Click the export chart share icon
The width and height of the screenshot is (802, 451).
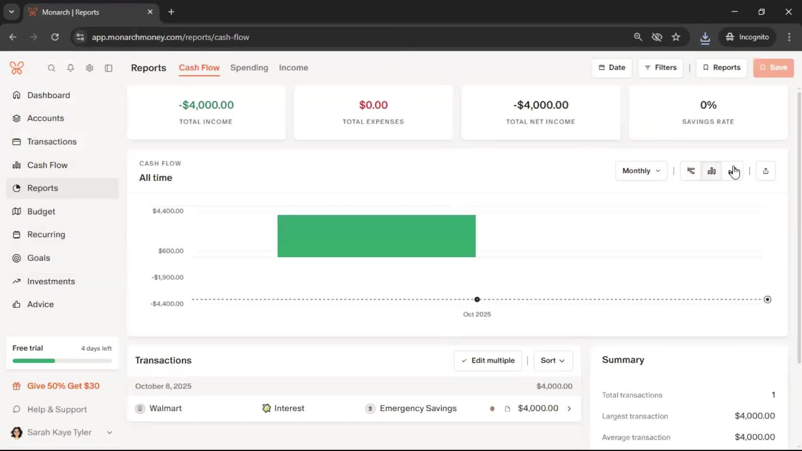765,171
